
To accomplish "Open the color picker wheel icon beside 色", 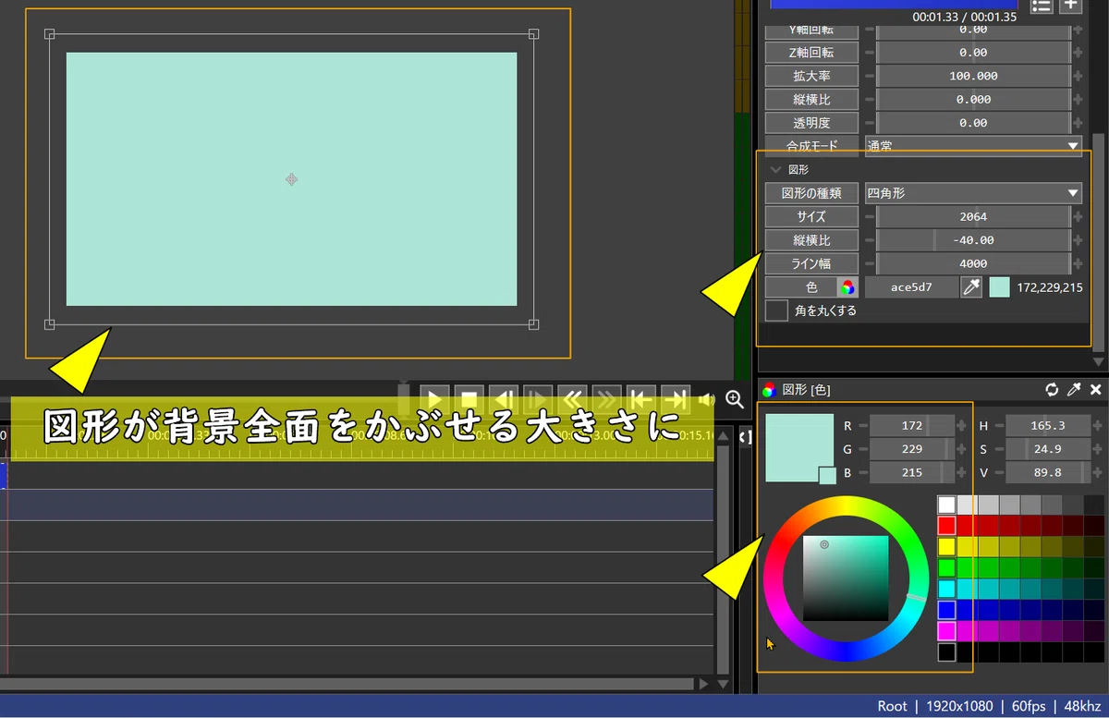I will coord(847,287).
